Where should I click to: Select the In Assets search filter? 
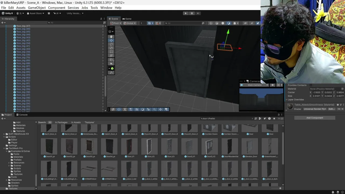pos(75,122)
